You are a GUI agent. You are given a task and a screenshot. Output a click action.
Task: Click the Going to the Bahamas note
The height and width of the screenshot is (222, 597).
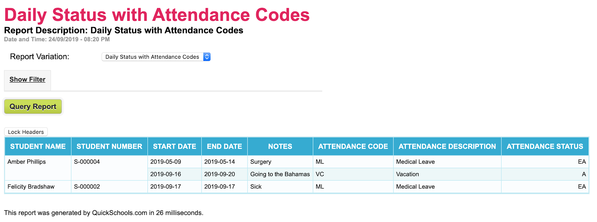[x=280, y=174]
